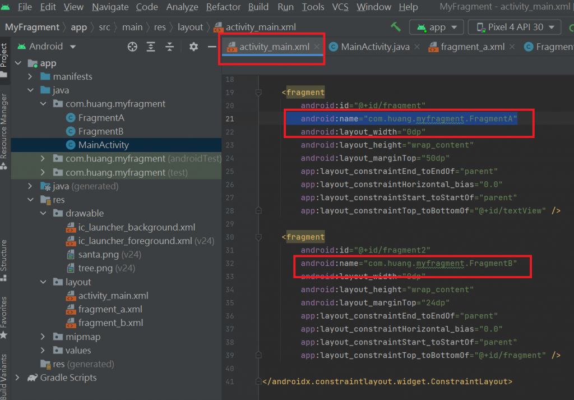Select the FragmentA class in tree
The image size is (574, 400).
95,118
